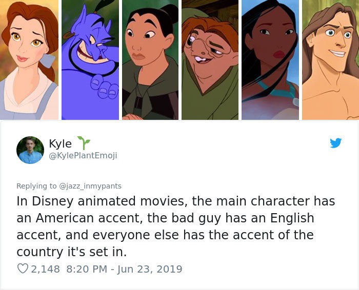Click "country it's set in" tweet line
The image size is (359, 290).
click(x=71, y=252)
